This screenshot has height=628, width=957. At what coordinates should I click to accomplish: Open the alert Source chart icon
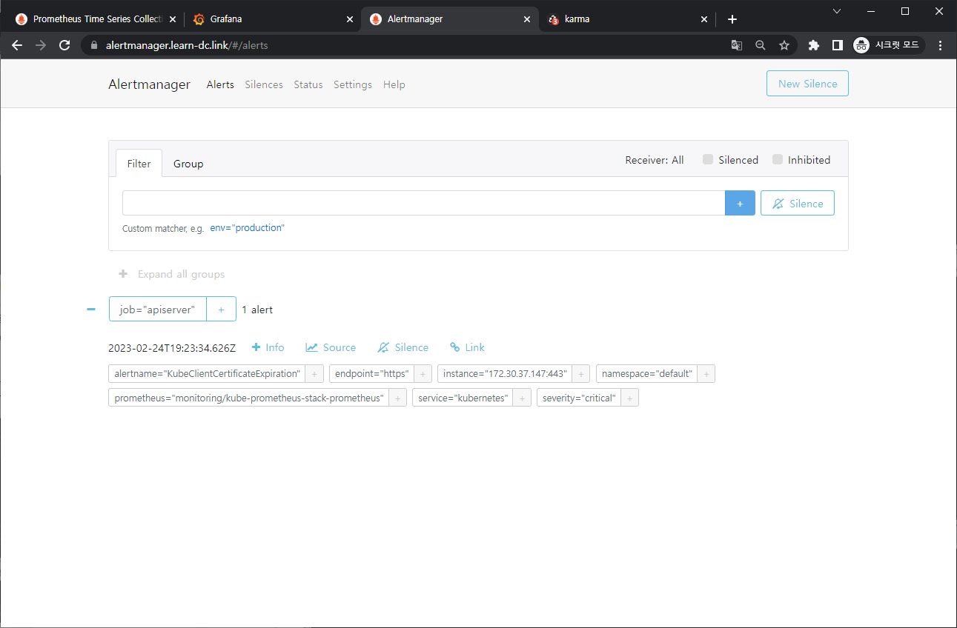pos(312,347)
